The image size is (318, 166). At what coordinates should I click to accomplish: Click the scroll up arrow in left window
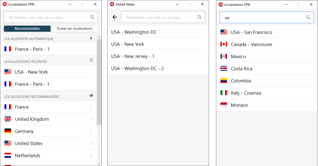point(99,37)
